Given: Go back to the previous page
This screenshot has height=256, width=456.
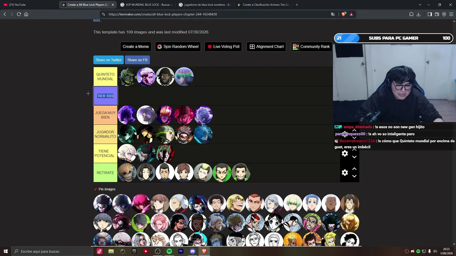Looking at the screenshot, I should point(5,14).
